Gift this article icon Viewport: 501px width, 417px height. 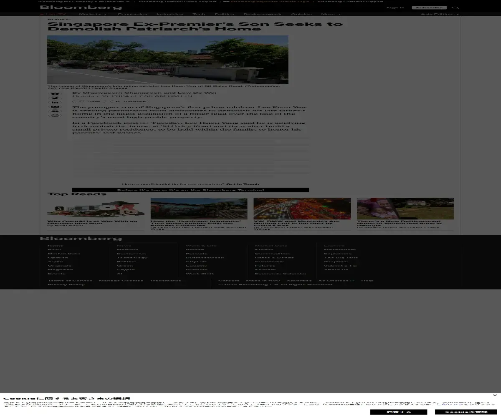coord(55,116)
